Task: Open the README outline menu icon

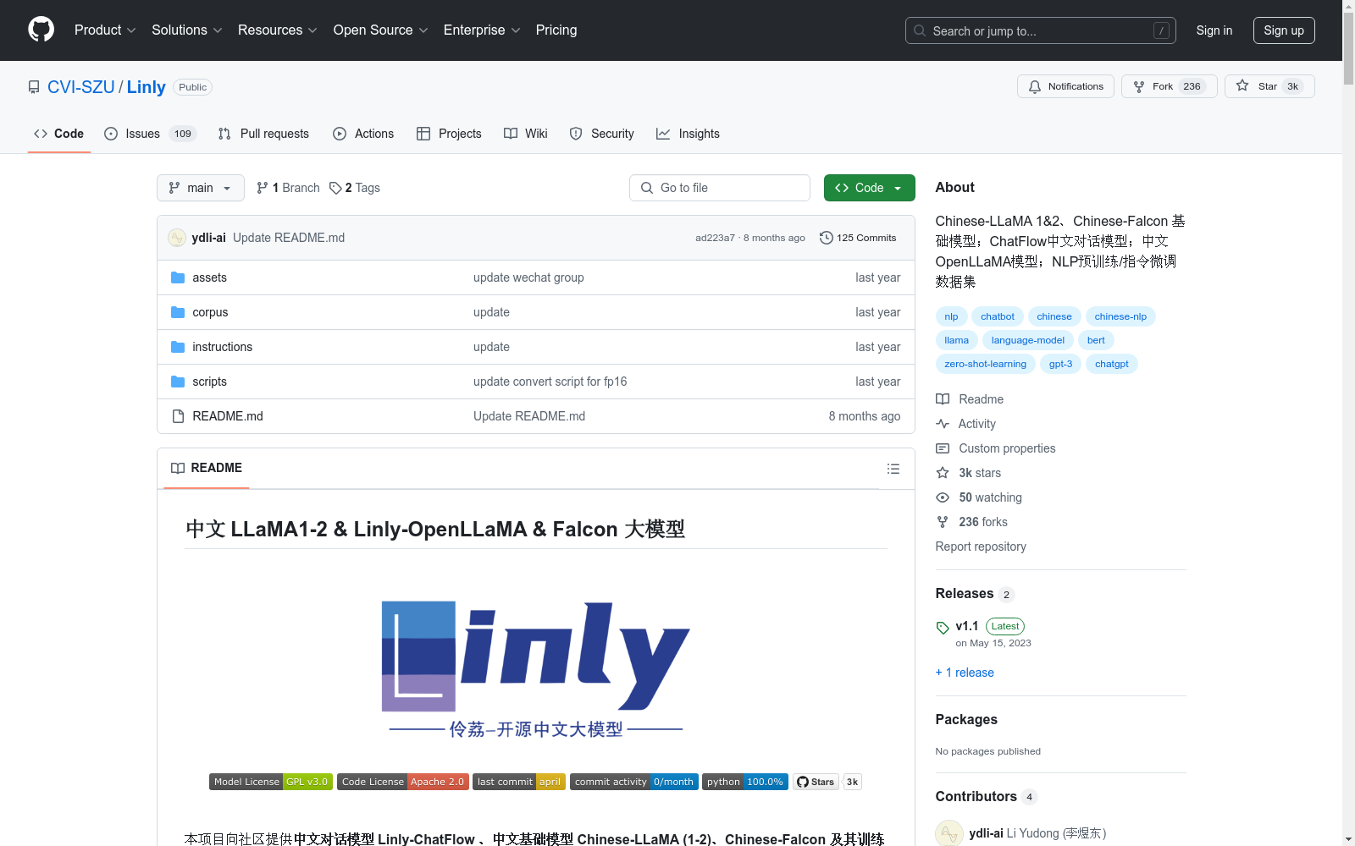Action: pyautogui.click(x=893, y=469)
